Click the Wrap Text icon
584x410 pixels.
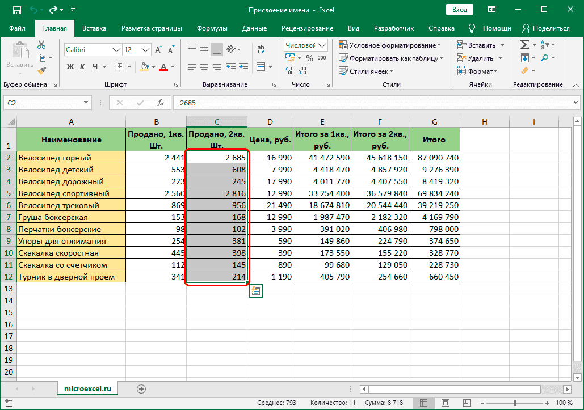(x=261, y=49)
